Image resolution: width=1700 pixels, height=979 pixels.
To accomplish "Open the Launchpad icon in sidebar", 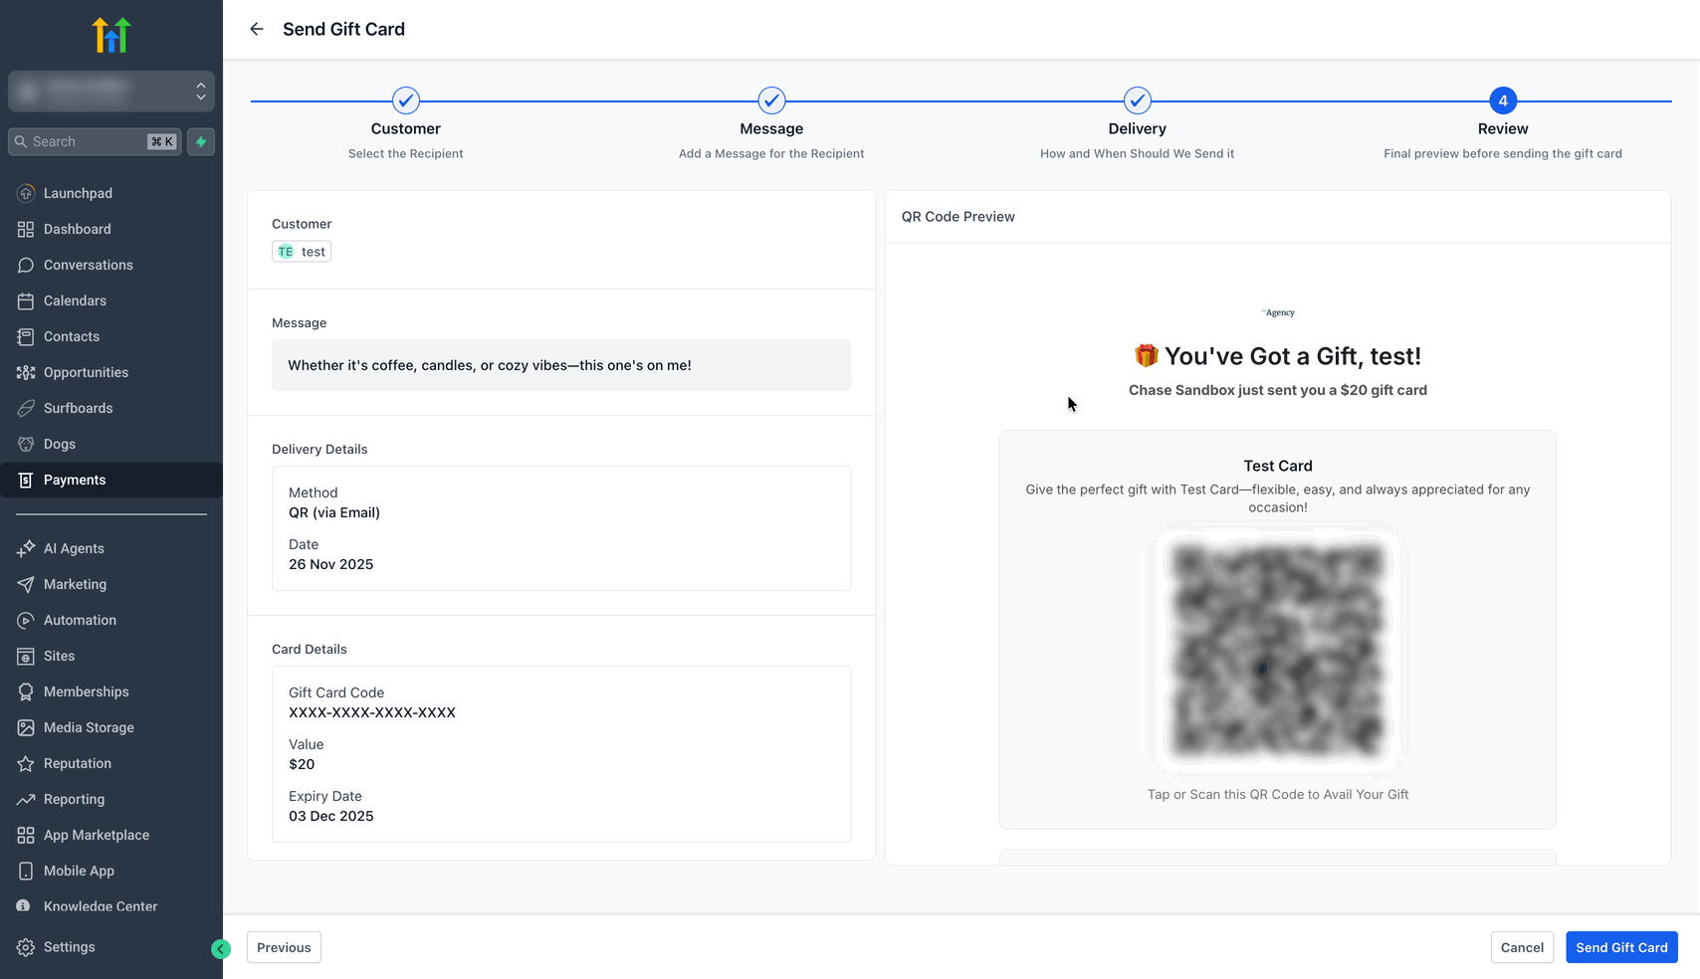I will click(x=26, y=193).
